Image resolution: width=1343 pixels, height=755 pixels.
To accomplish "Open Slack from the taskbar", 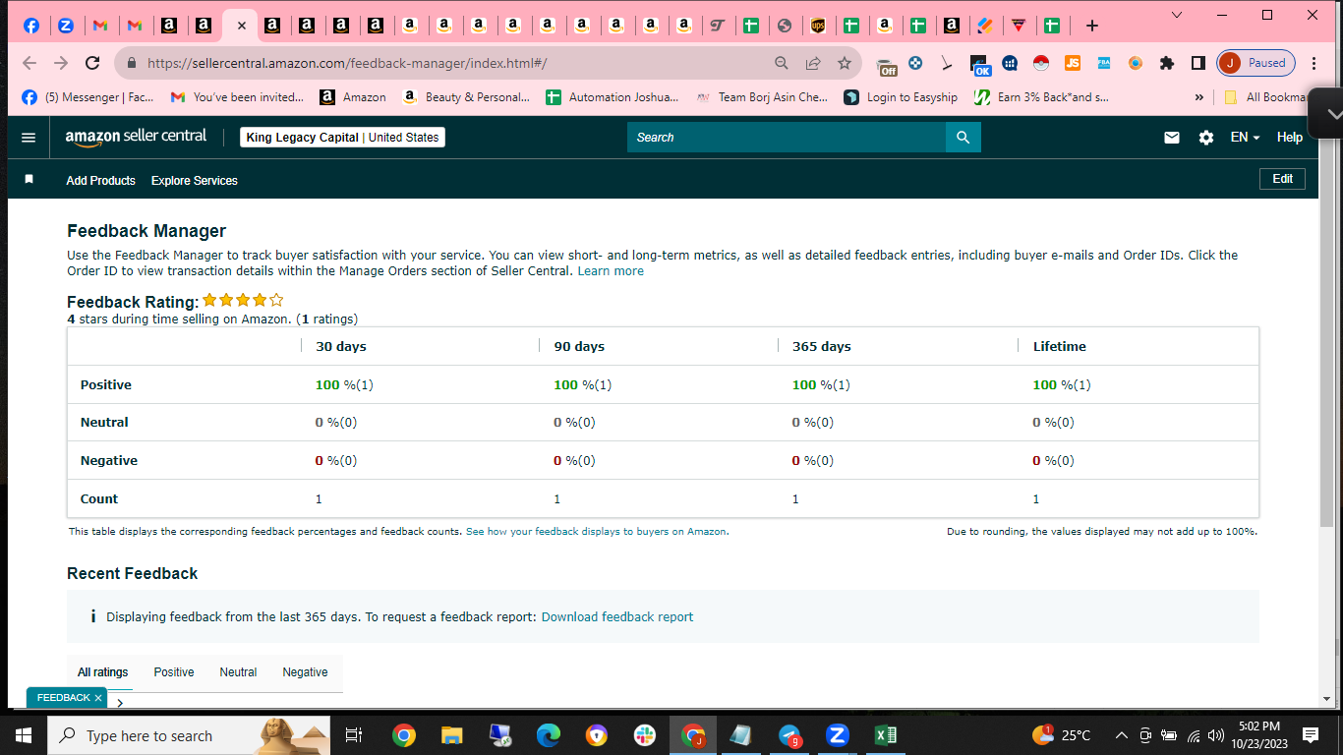I will coord(645,735).
